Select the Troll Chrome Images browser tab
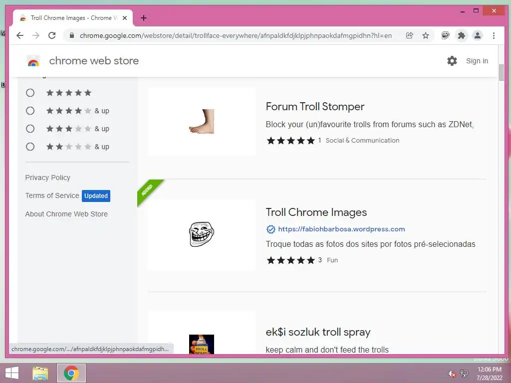Viewport: 511px width, 383px height. pyautogui.click(x=73, y=18)
